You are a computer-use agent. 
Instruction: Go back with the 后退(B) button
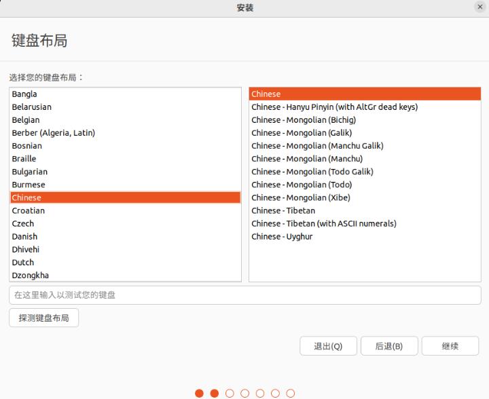(x=388, y=346)
